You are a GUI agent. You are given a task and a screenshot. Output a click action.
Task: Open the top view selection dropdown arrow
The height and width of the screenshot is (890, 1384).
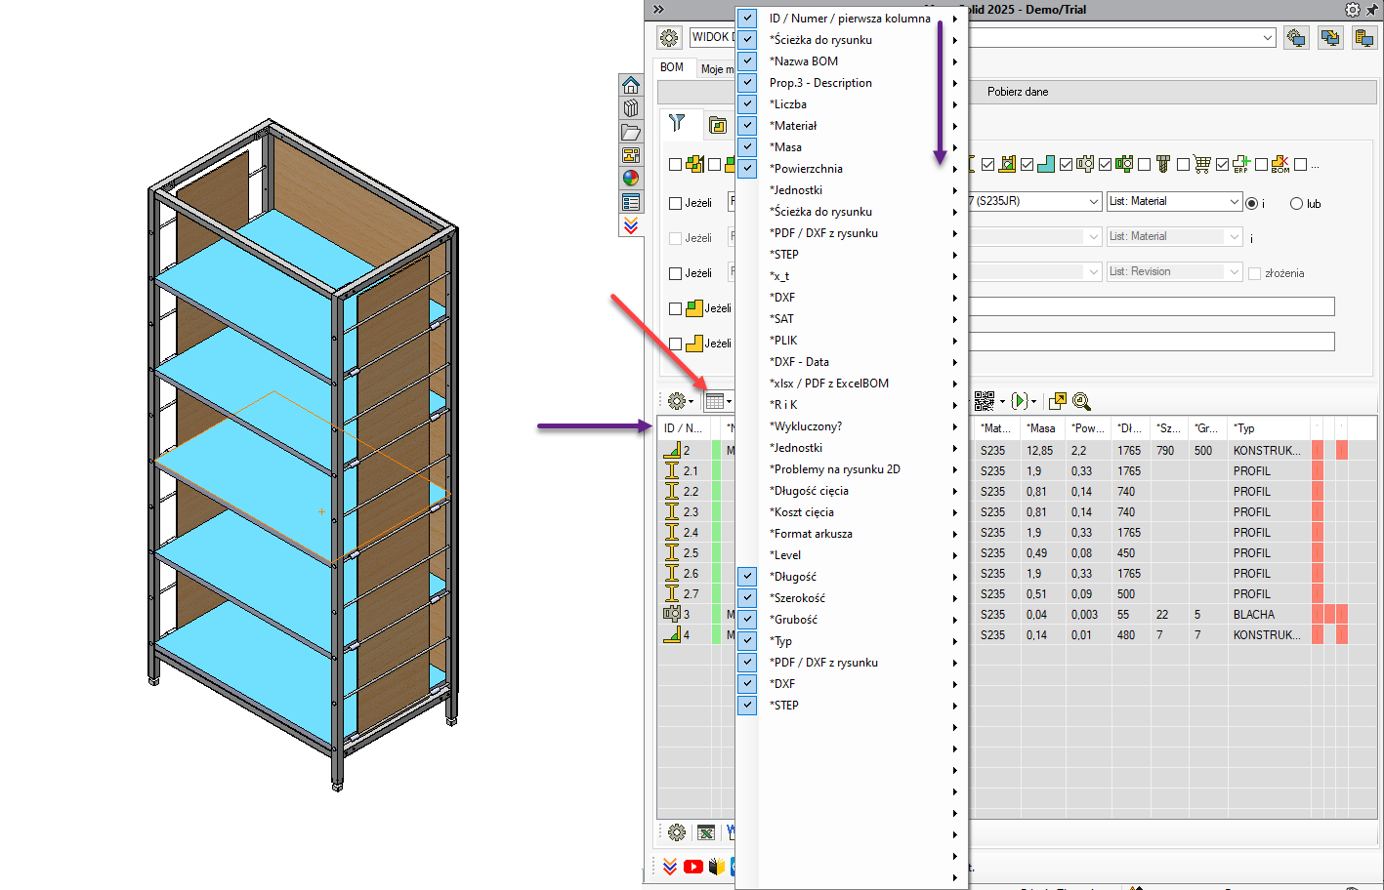pos(1268,38)
